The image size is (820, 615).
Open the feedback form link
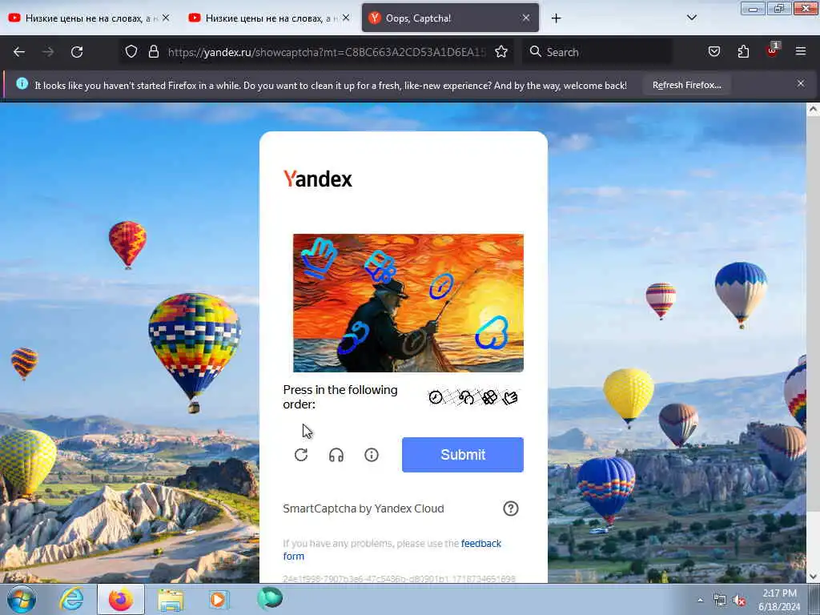point(392,549)
